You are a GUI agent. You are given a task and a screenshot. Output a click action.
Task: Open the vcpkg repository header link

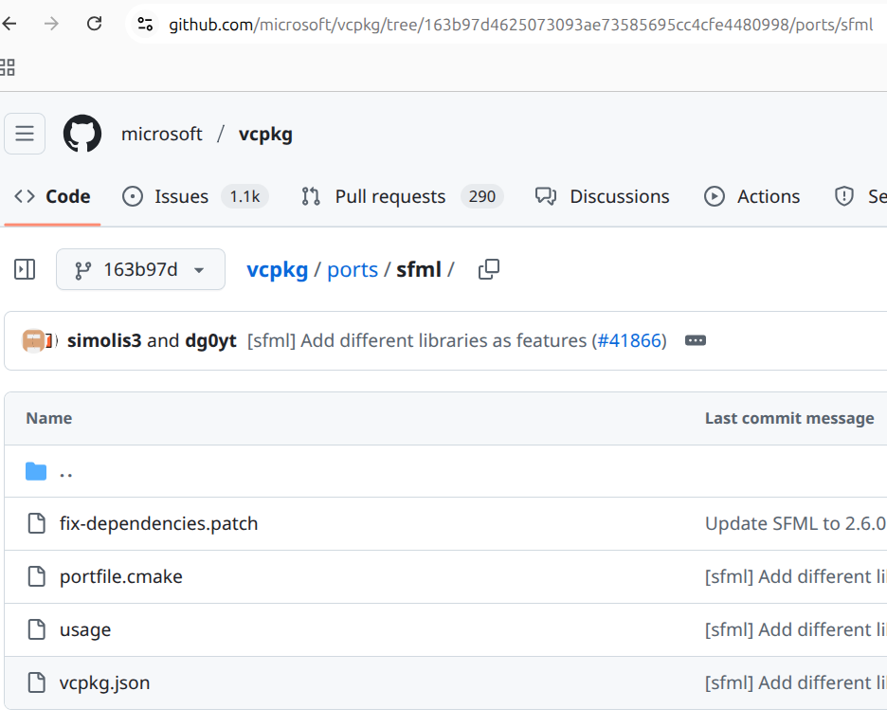(265, 134)
